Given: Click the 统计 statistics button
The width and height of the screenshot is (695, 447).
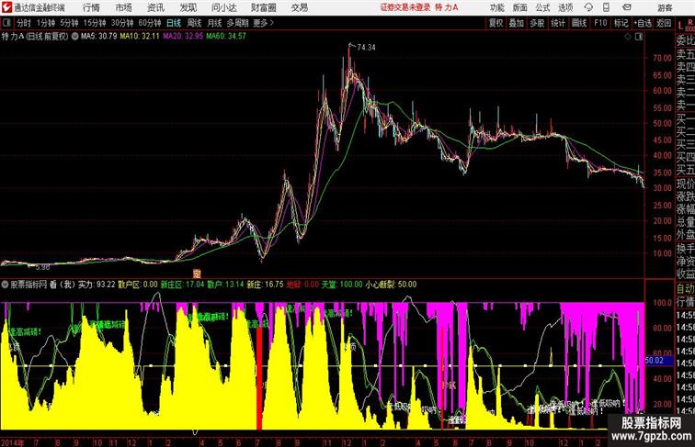Looking at the screenshot, I should (x=558, y=23).
